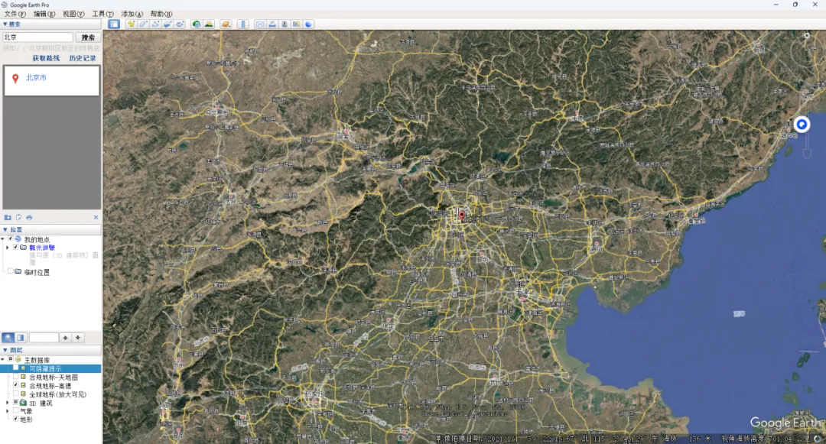Image resolution: width=826 pixels, height=444 pixels.
Task: Collapse the 搜索 search panel
Action: tap(5, 24)
